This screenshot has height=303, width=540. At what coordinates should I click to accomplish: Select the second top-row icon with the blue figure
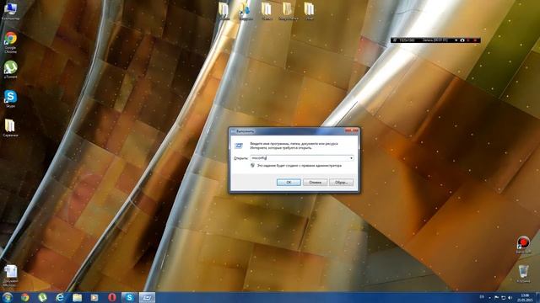pos(246,11)
